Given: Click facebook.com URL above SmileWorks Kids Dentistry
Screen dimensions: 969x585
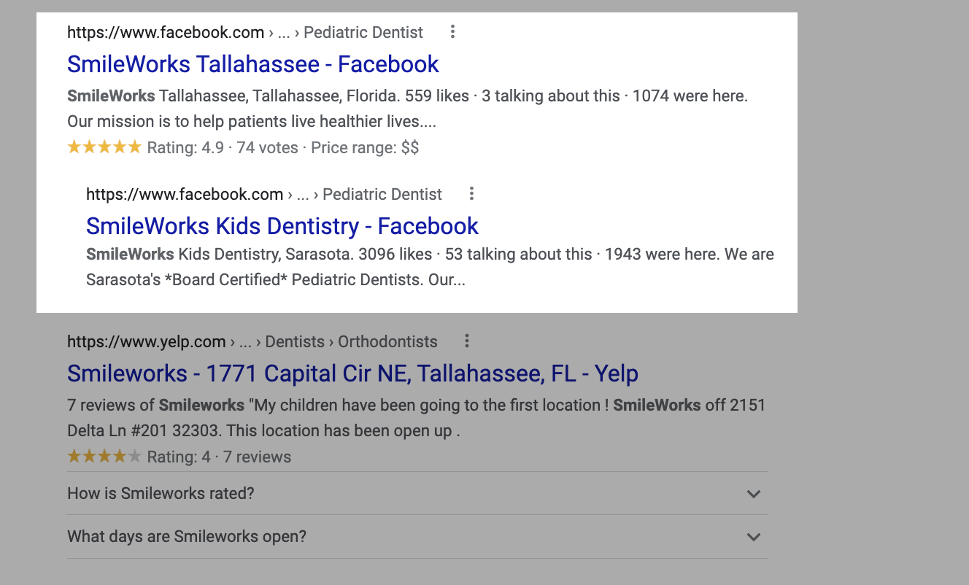Looking at the screenshot, I should pyautogui.click(x=185, y=194).
